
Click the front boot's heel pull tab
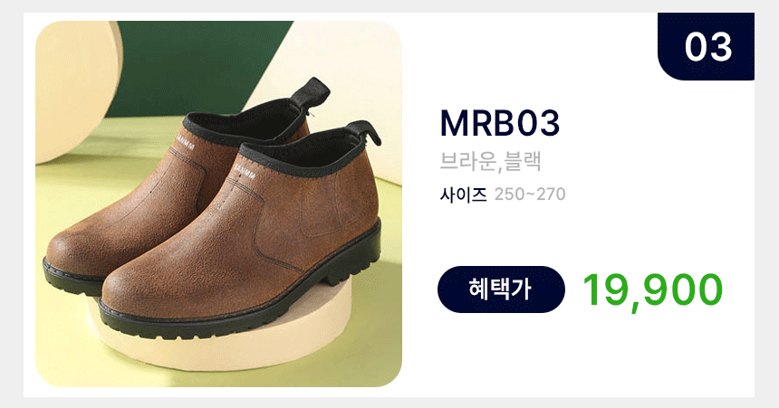pyautogui.click(x=365, y=131)
